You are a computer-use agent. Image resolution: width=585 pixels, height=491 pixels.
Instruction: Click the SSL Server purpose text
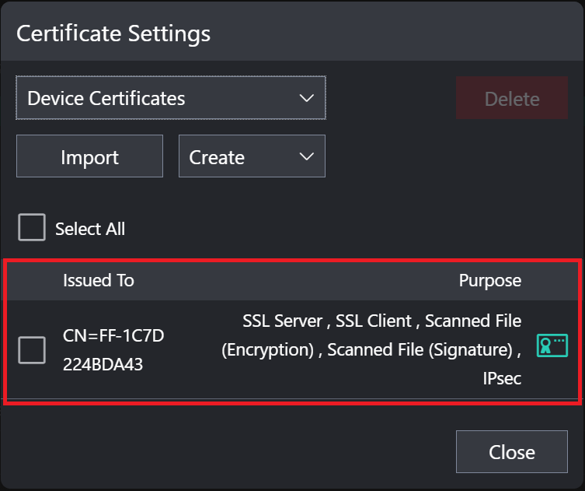pyautogui.click(x=281, y=321)
